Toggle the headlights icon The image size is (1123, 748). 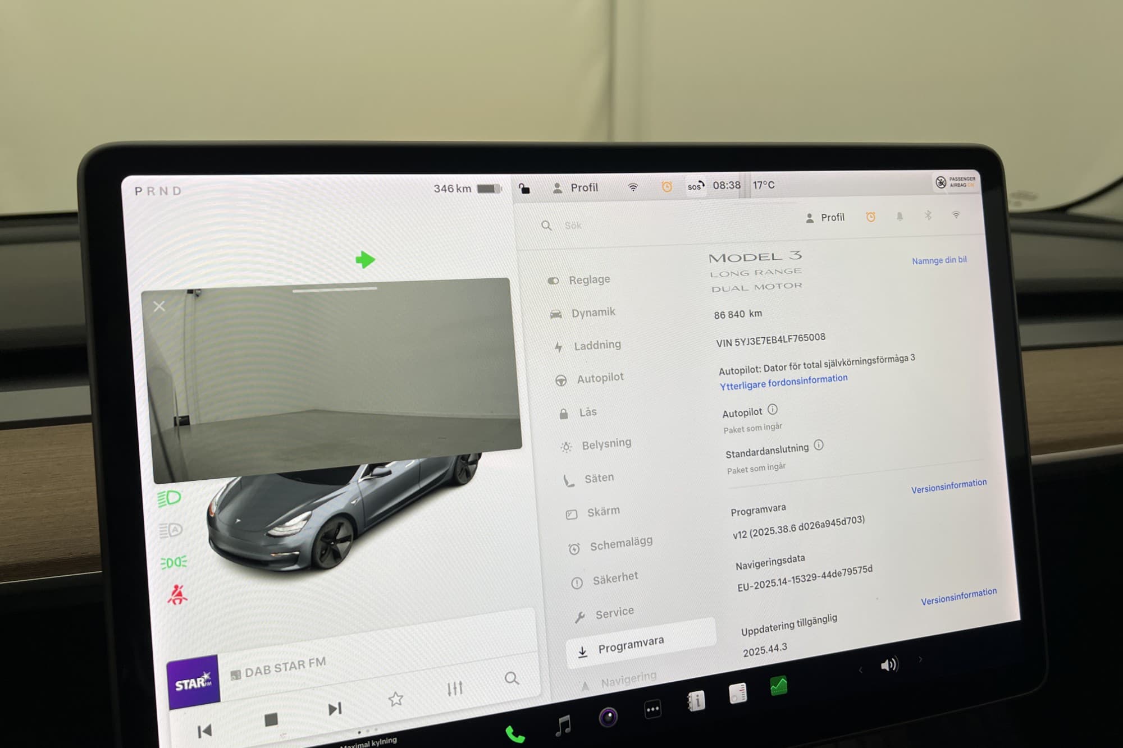pyautogui.click(x=169, y=498)
